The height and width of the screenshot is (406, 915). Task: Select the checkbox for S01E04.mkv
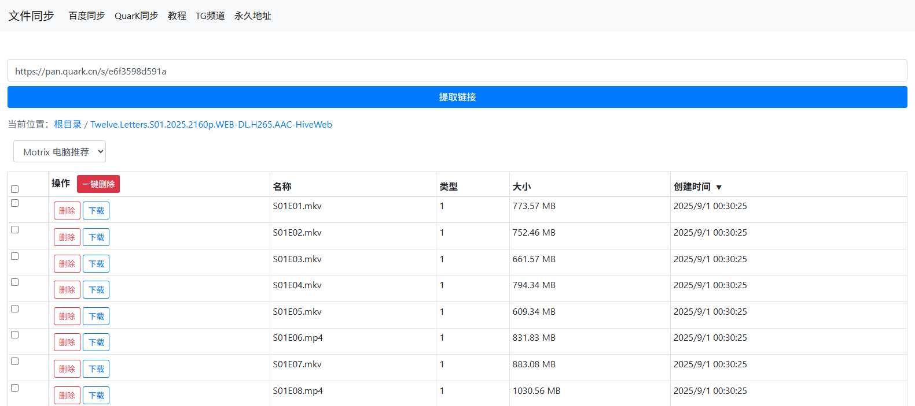(15, 282)
